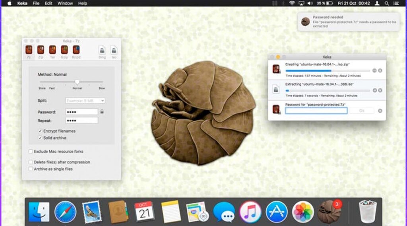The width and height of the screenshot is (407, 226).
Task: Focus the Repeat password field
Action: tap(81, 120)
